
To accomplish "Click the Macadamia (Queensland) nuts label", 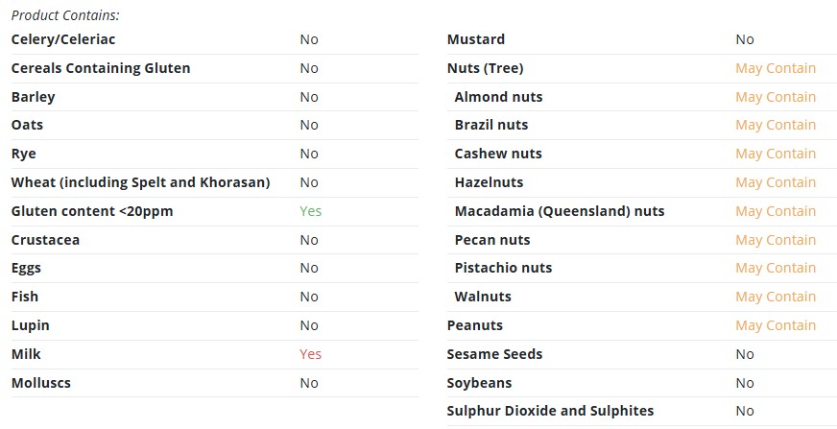I will pyautogui.click(x=560, y=211).
